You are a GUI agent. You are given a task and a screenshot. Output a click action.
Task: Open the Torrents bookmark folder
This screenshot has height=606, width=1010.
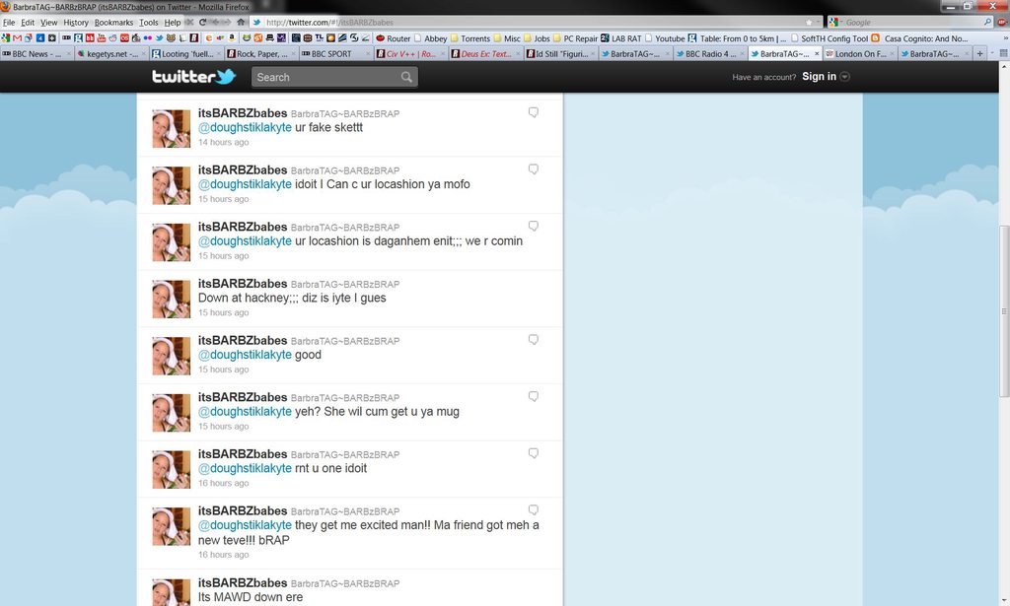click(474, 38)
